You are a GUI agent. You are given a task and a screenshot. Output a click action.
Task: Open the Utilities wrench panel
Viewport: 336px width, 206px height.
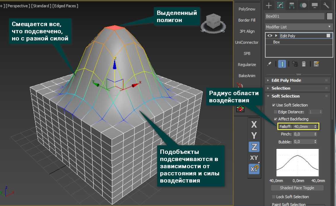point(326,5)
